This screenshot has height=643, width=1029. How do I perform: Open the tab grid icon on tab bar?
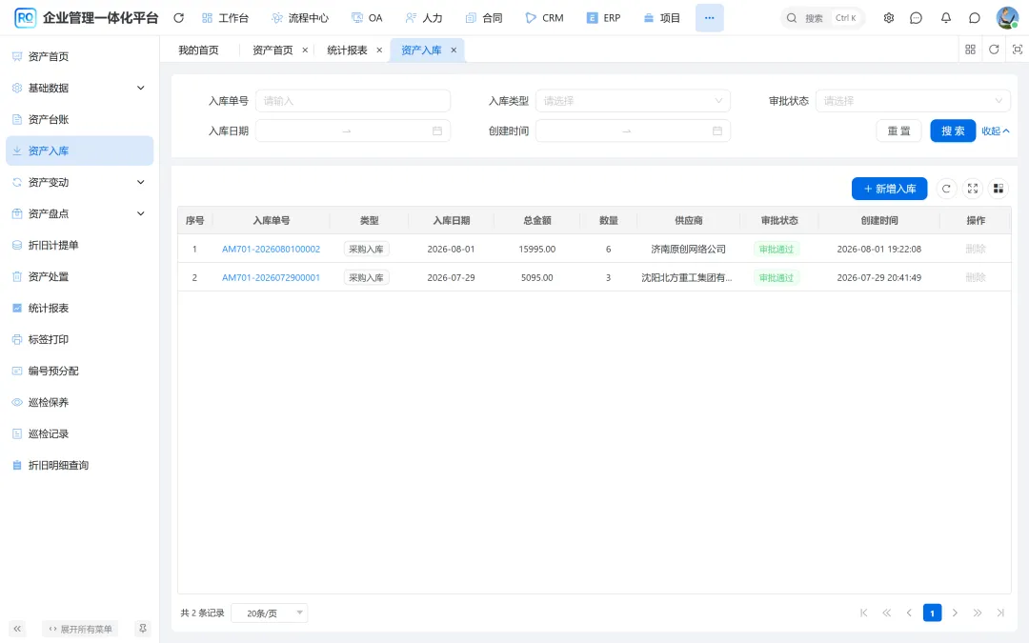click(971, 50)
